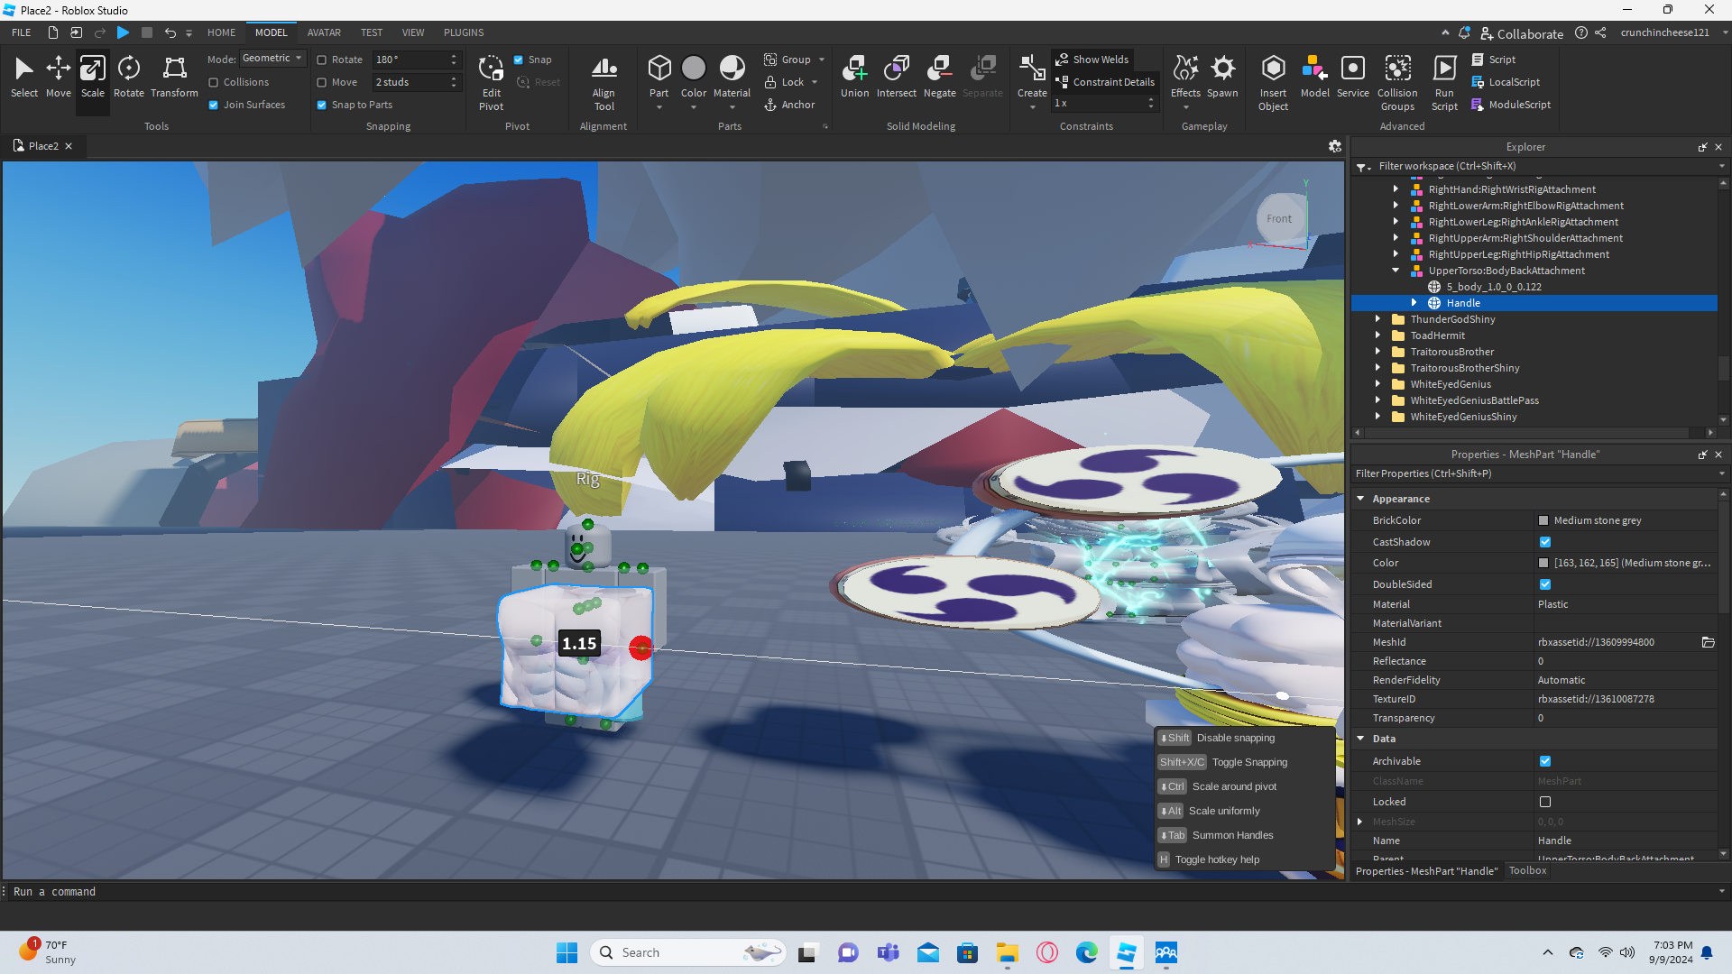Screen dimensions: 1732x974
Task: Activate the Transform tool
Action: [x=174, y=77]
